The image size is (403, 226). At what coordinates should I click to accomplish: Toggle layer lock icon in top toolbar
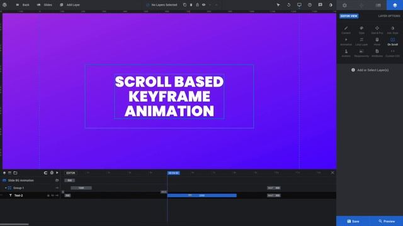pyautogui.click(x=197, y=5)
